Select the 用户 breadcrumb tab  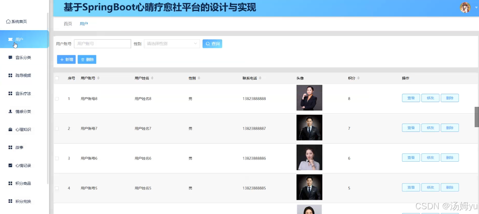coord(84,24)
